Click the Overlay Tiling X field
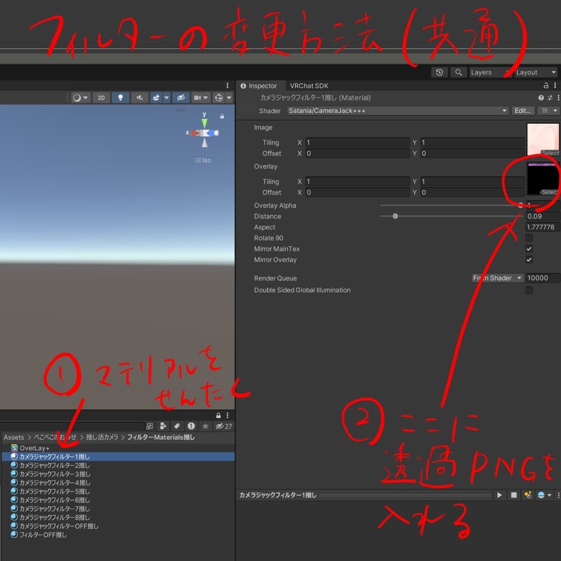Image resolution: width=561 pixels, height=561 pixels. coord(357,181)
